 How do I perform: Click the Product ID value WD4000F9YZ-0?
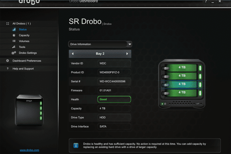[x=114, y=72]
